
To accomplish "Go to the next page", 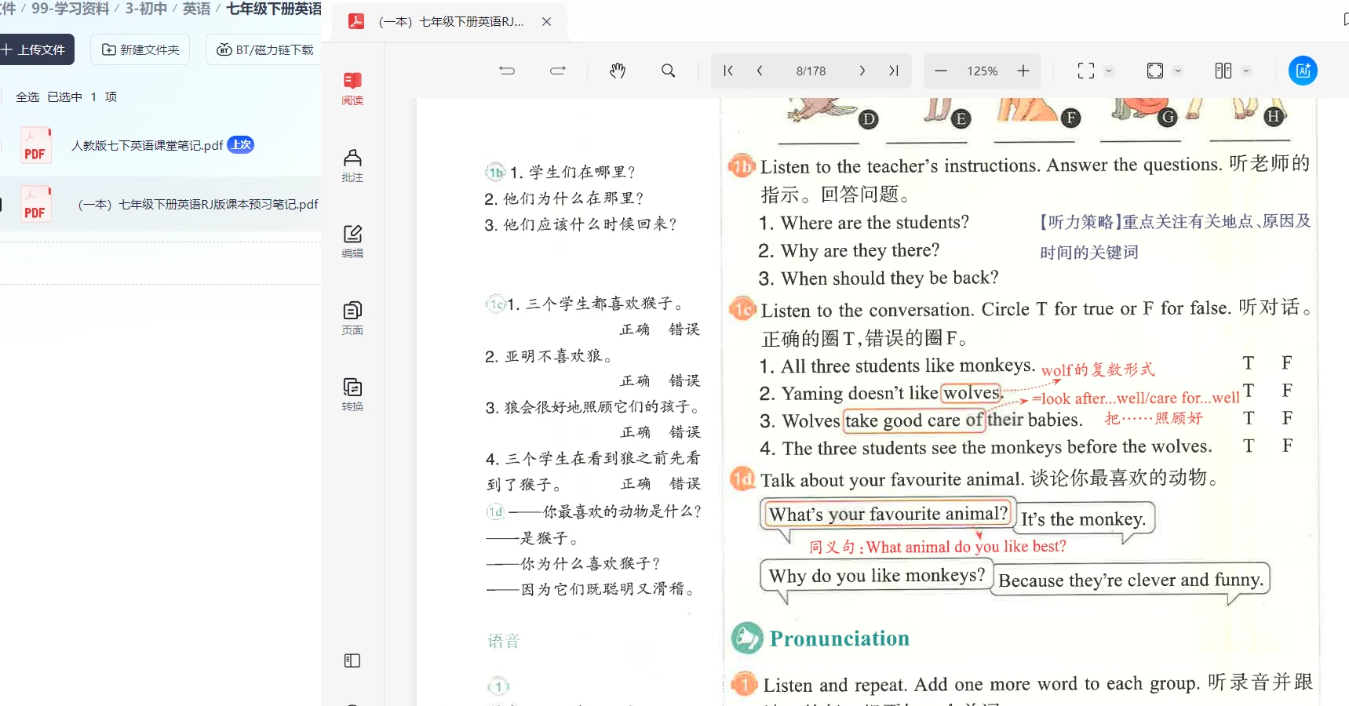I will (862, 71).
